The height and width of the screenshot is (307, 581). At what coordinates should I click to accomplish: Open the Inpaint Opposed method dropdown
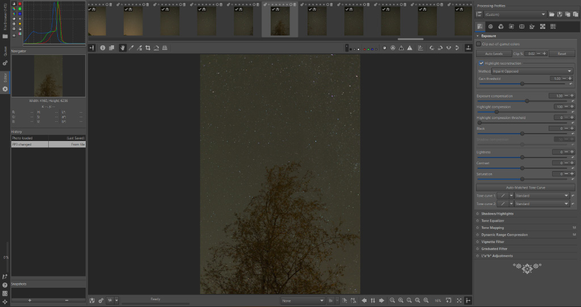click(x=533, y=71)
